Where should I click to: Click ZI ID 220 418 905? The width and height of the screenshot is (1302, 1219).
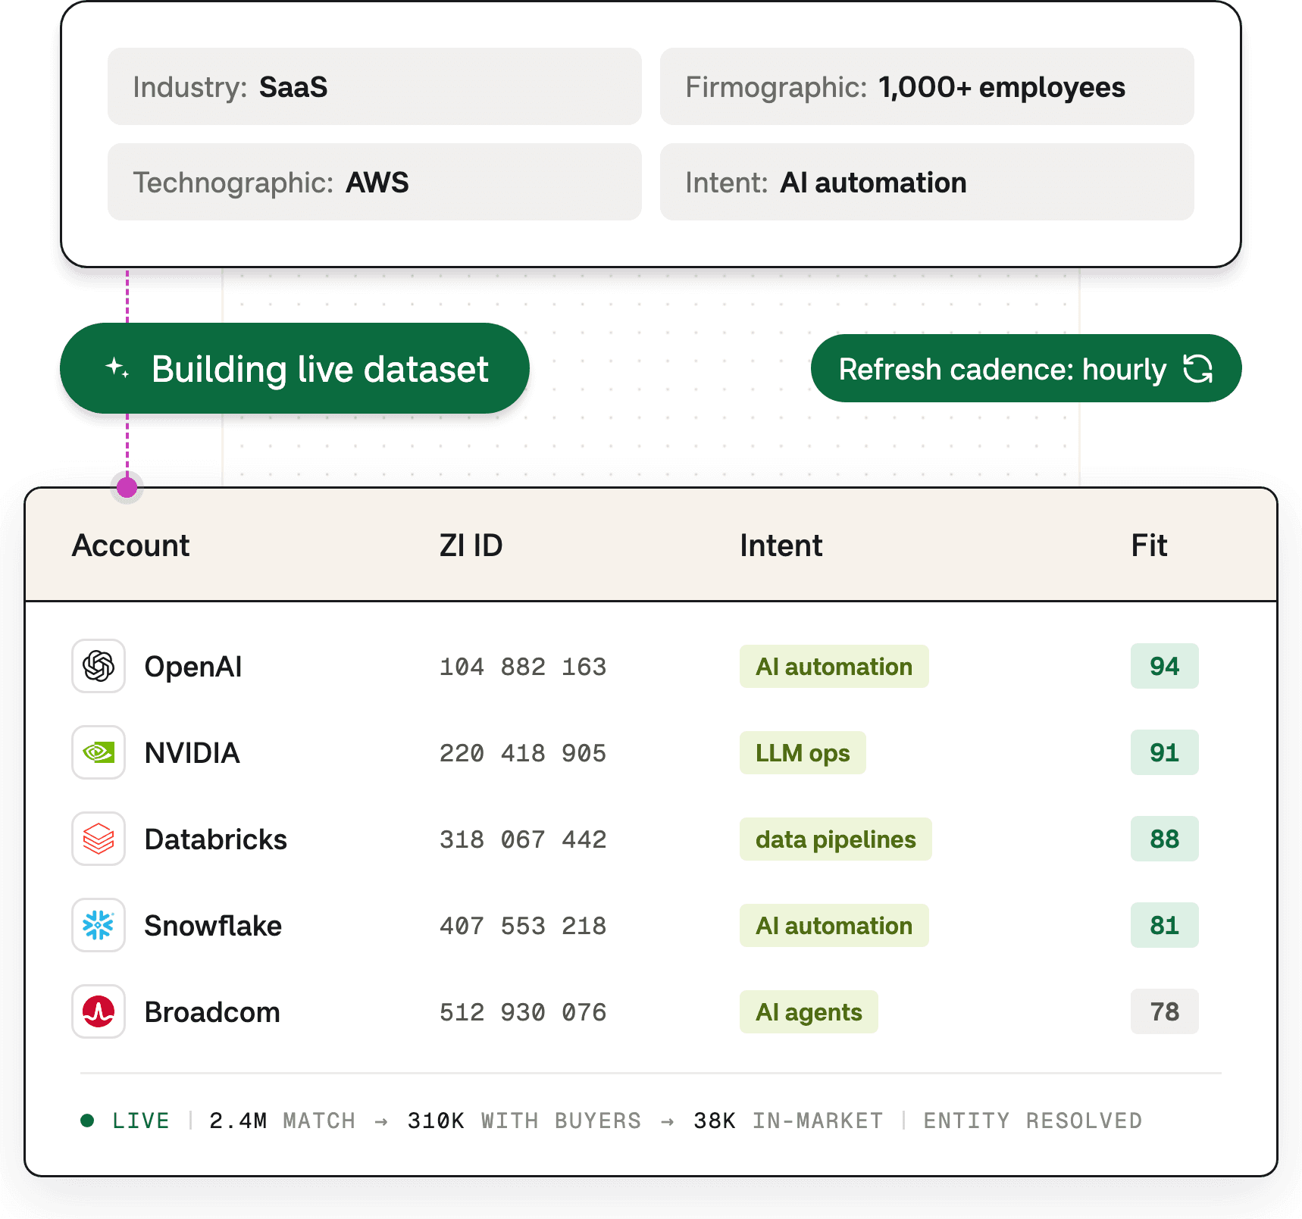(x=523, y=753)
